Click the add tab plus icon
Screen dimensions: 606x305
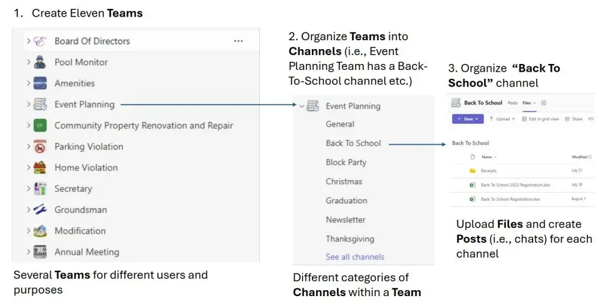(x=544, y=103)
